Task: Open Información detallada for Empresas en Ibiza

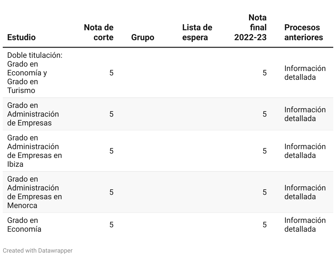Action: (x=305, y=151)
